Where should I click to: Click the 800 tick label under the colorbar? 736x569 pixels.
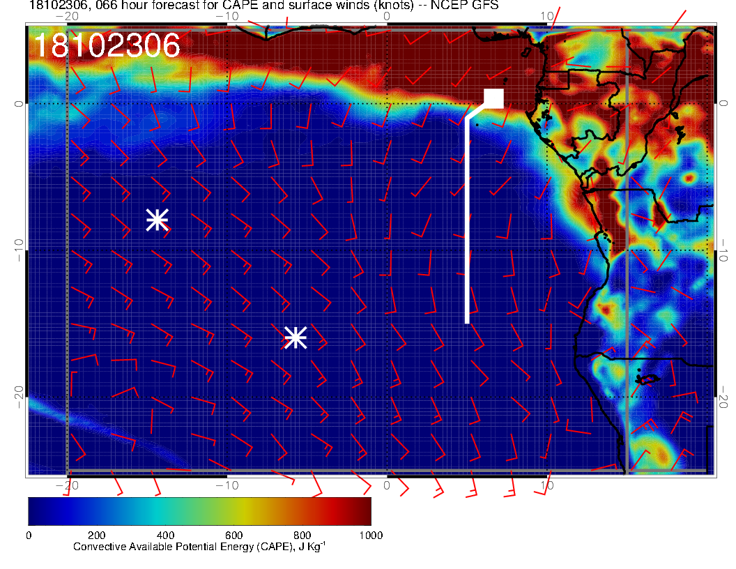(302, 536)
